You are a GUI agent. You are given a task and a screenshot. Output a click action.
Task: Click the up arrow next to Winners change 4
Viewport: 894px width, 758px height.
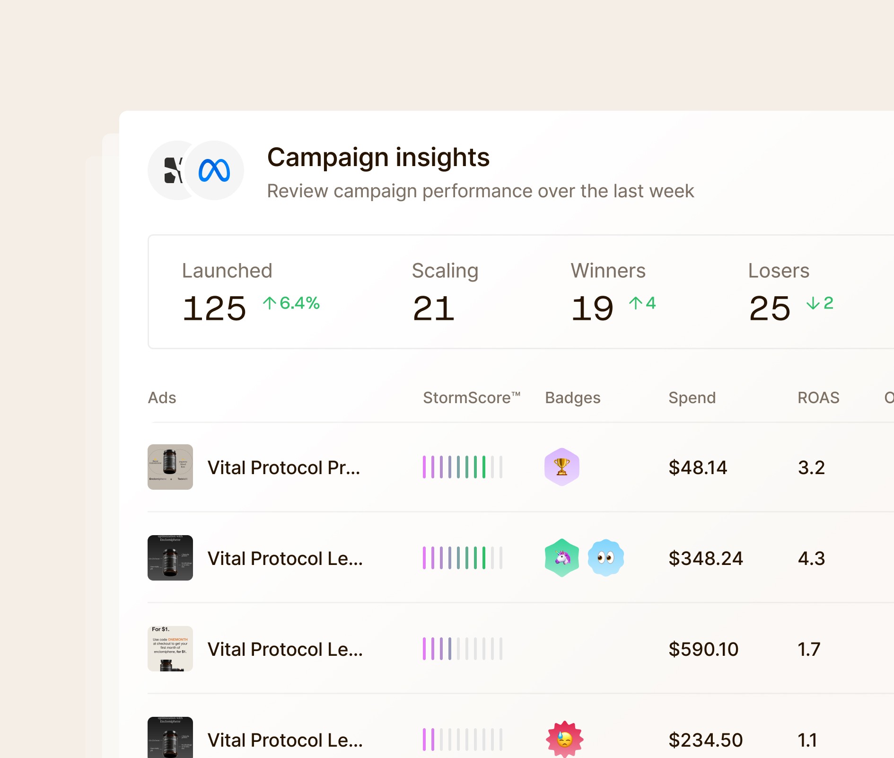click(x=636, y=303)
